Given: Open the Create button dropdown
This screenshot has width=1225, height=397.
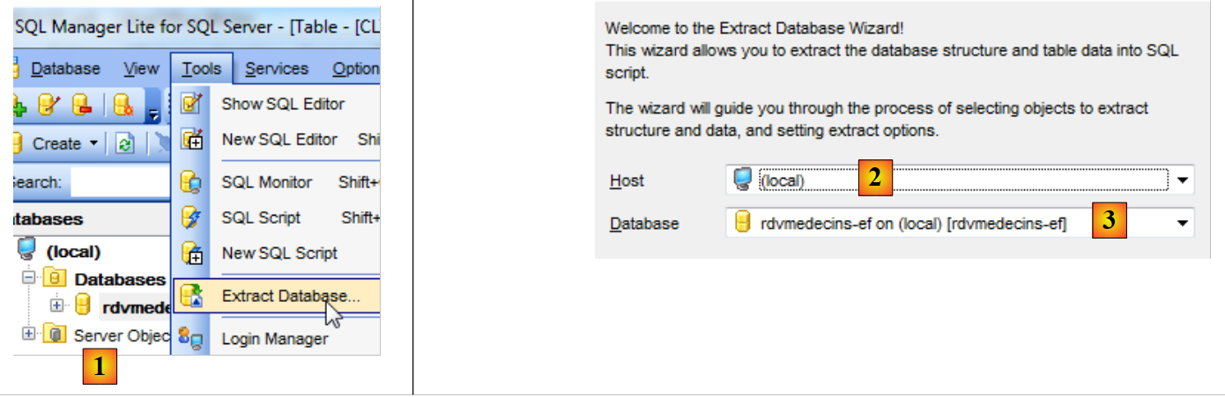Looking at the screenshot, I should [93, 143].
